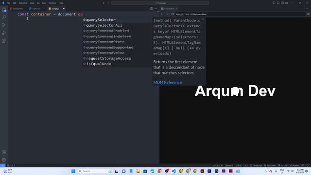The height and width of the screenshot is (175, 311).
Task: Open Adobe Illustrator taskbar icon
Action: point(202,171)
